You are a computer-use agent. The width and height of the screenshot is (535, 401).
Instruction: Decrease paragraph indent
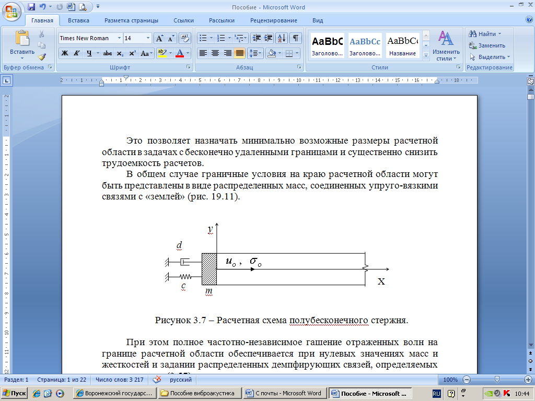coord(256,38)
